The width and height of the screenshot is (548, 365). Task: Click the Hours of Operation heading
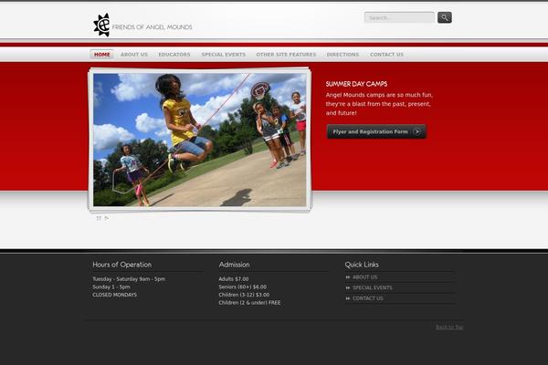[122, 265]
